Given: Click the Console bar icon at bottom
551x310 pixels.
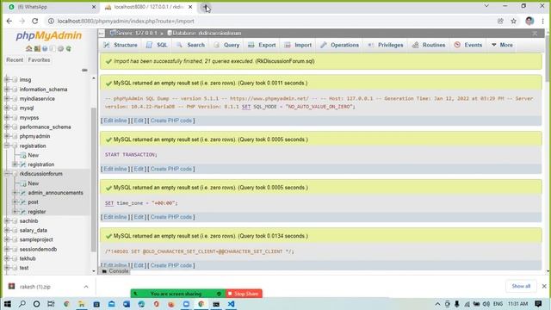Looking at the screenshot, I should 104,271.
